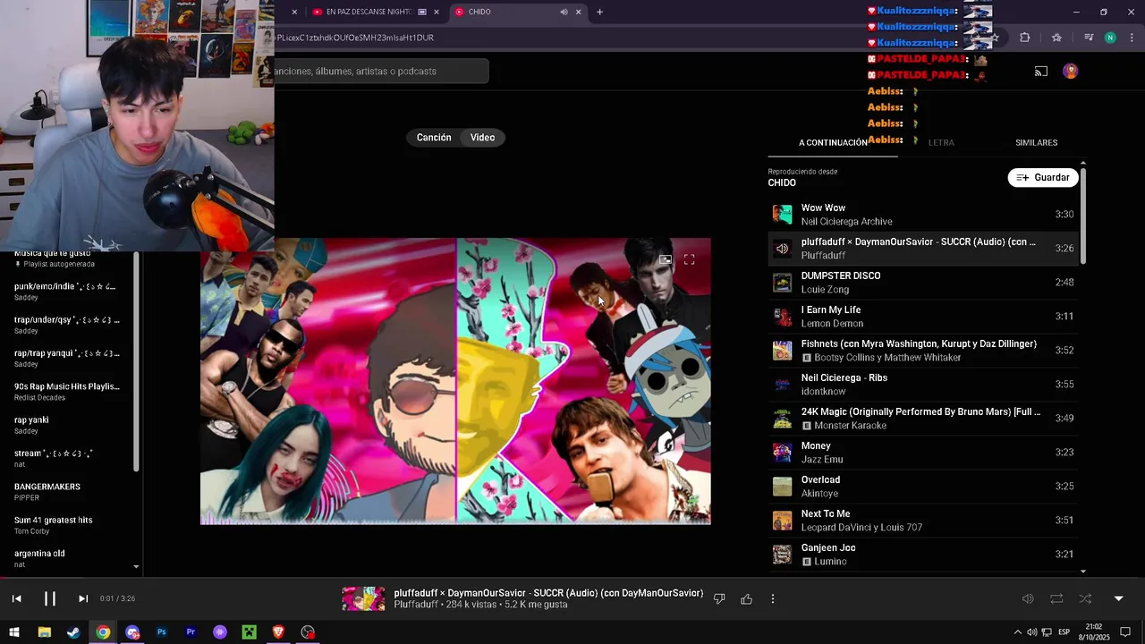1145x644 pixels.
Task: Focus the YouTube Music search field
Action: (381, 72)
